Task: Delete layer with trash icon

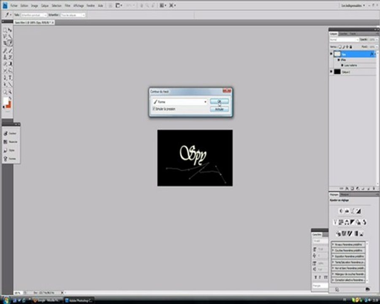Action: click(374, 188)
